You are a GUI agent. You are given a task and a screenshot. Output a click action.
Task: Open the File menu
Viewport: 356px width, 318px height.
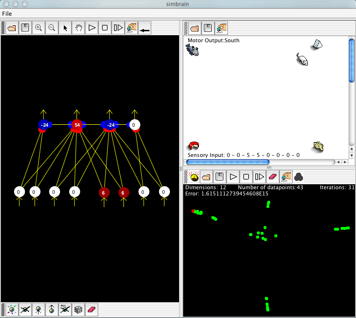pos(7,14)
